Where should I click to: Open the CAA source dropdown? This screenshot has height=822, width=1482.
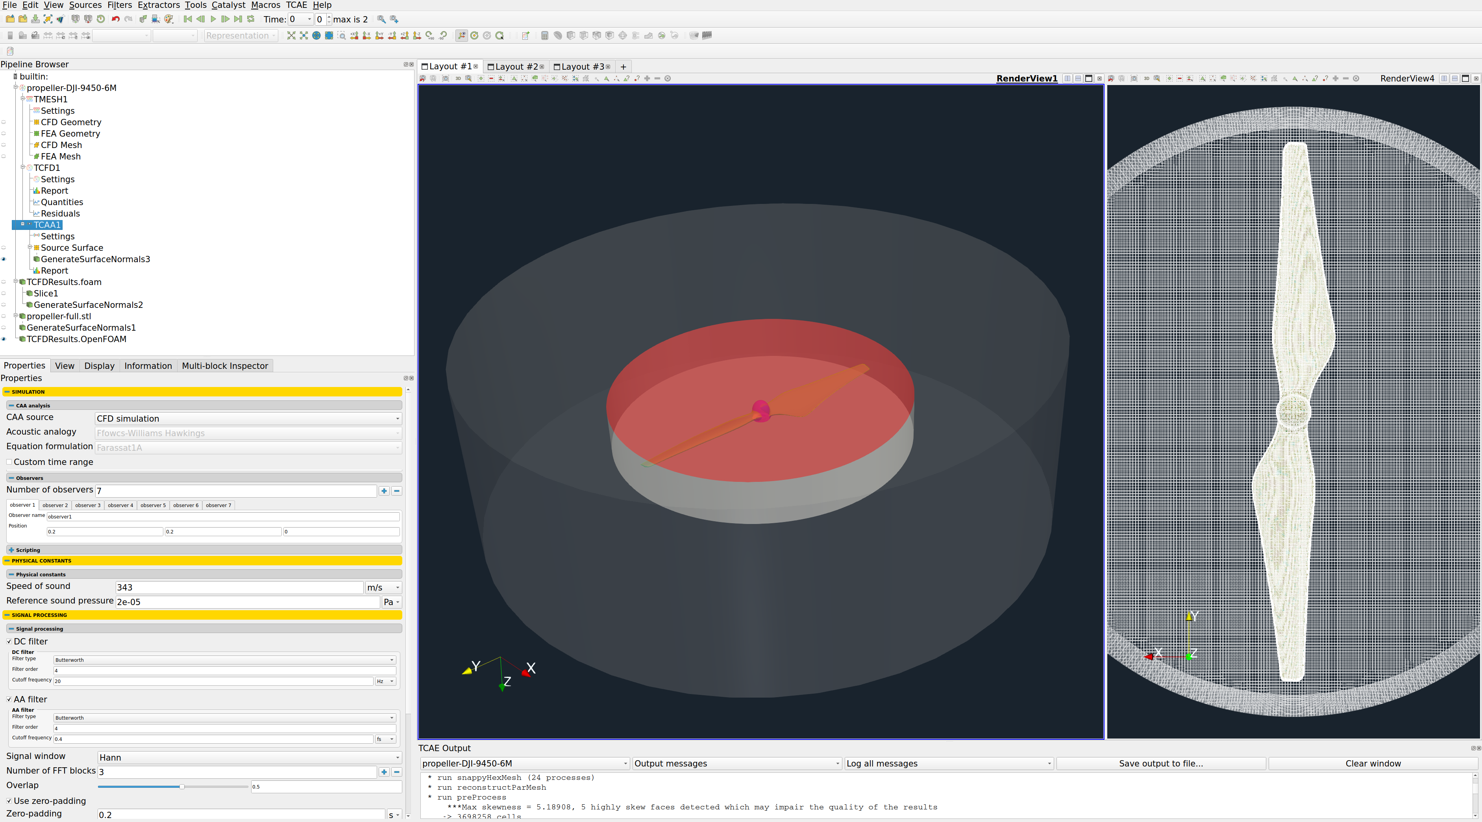[248, 419]
